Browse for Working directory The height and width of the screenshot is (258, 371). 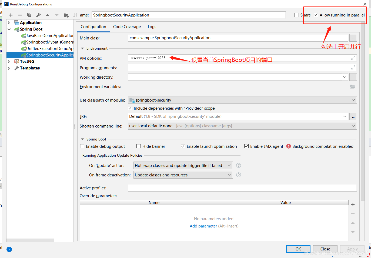[x=353, y=77]
